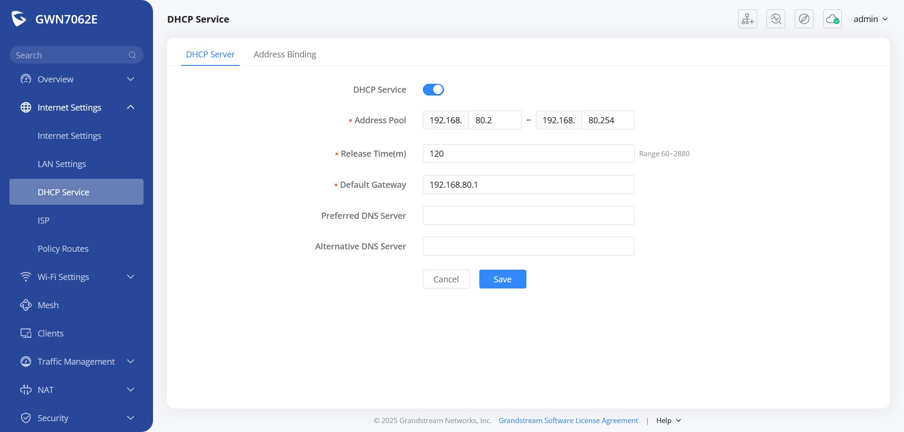This screenshot has width=904, height=432.
Task: Select Policy Routes menu item
Action: pos(63,248)
